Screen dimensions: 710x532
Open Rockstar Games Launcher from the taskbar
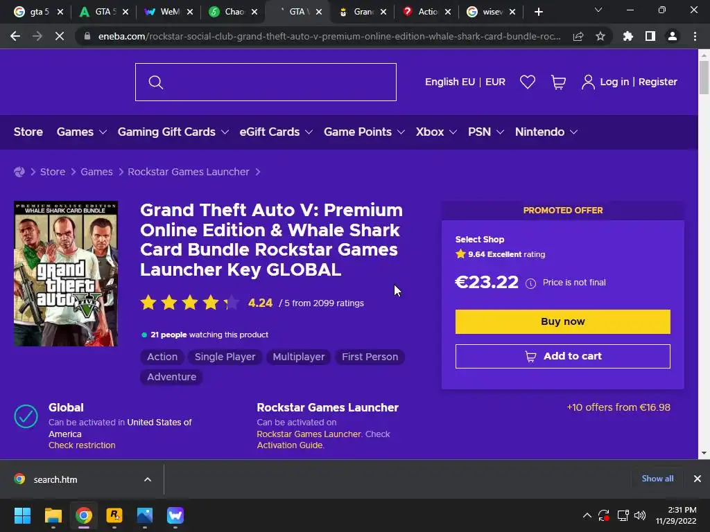114,515
